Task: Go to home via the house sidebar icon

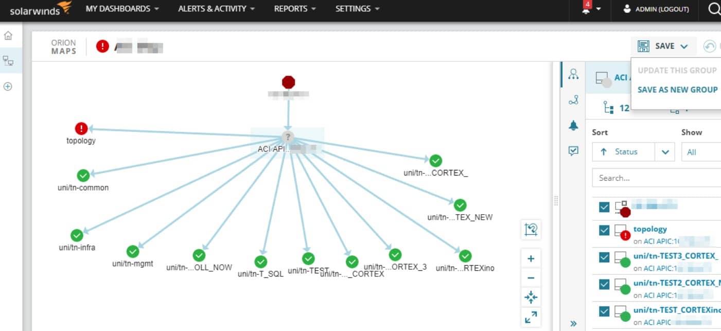Action: [x=8, y=36]
